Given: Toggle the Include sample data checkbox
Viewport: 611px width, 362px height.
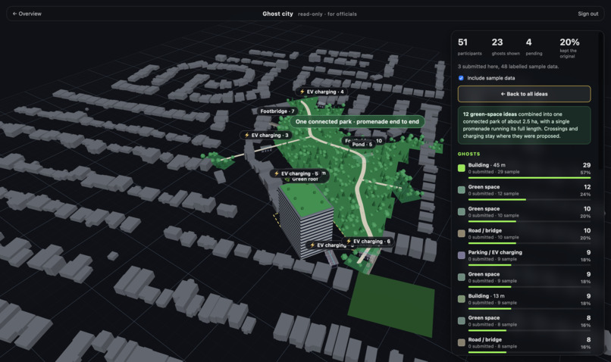Looking at the screenshot, I should click(x=461, y=78).
